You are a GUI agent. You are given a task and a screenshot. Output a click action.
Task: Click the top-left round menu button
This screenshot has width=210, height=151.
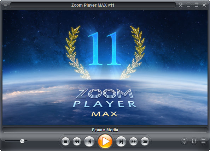point(5,5)
